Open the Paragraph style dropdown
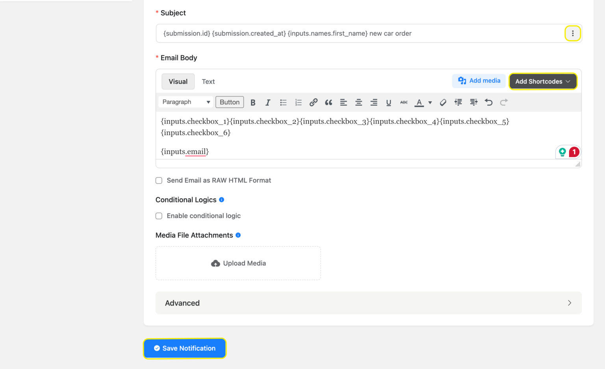Image resolution: width=605 pixels, height=369 pixels. pos(185,102)
